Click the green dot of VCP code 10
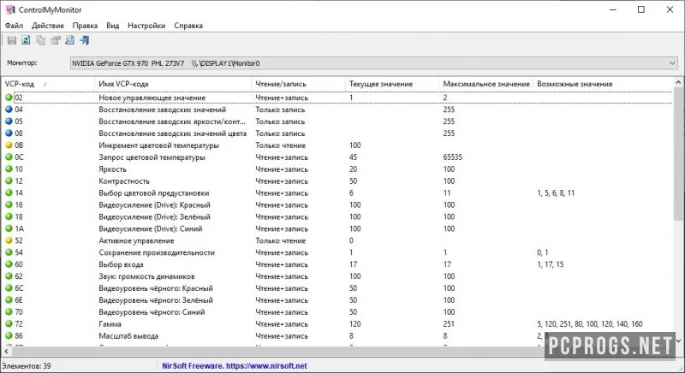Screen dimensions: 685x373 pos(9,169)
